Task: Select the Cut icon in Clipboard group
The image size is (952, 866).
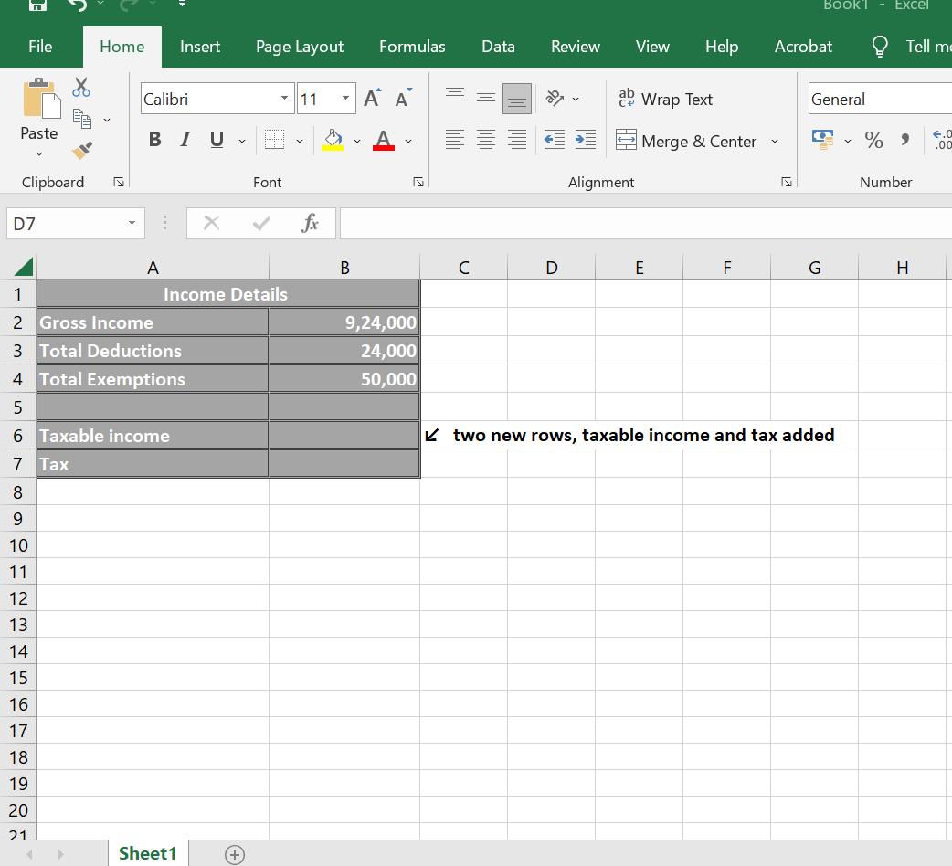Action: 80,88
